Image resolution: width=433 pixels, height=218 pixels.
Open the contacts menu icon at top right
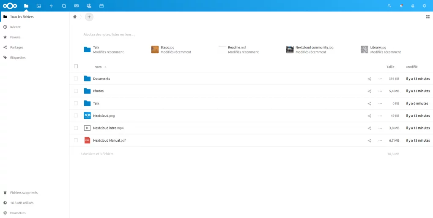click(413, 6)
